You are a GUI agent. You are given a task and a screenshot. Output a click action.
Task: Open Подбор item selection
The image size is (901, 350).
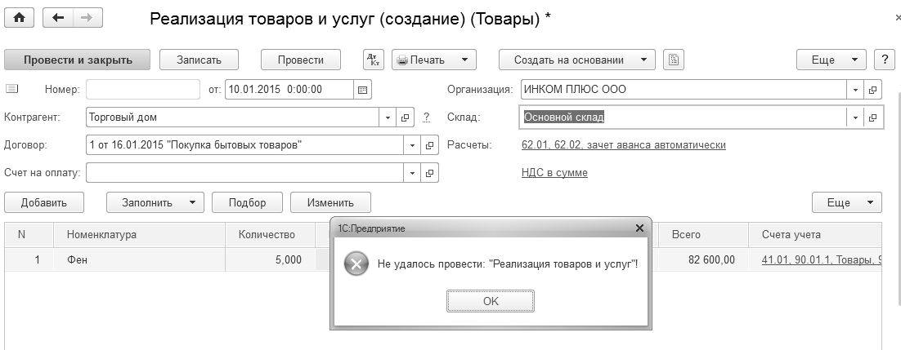[247, 202]
